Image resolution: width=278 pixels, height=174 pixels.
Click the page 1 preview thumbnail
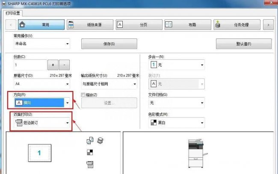click(x=40, y=153)
